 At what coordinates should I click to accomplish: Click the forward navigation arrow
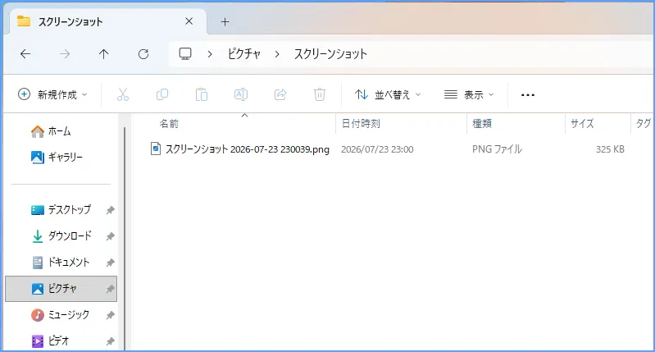pyautogui.click(x=65, y=54)
